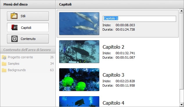Click the Contenuto plus circle icon
Screen dimensions: 184x107
[15, 39]
